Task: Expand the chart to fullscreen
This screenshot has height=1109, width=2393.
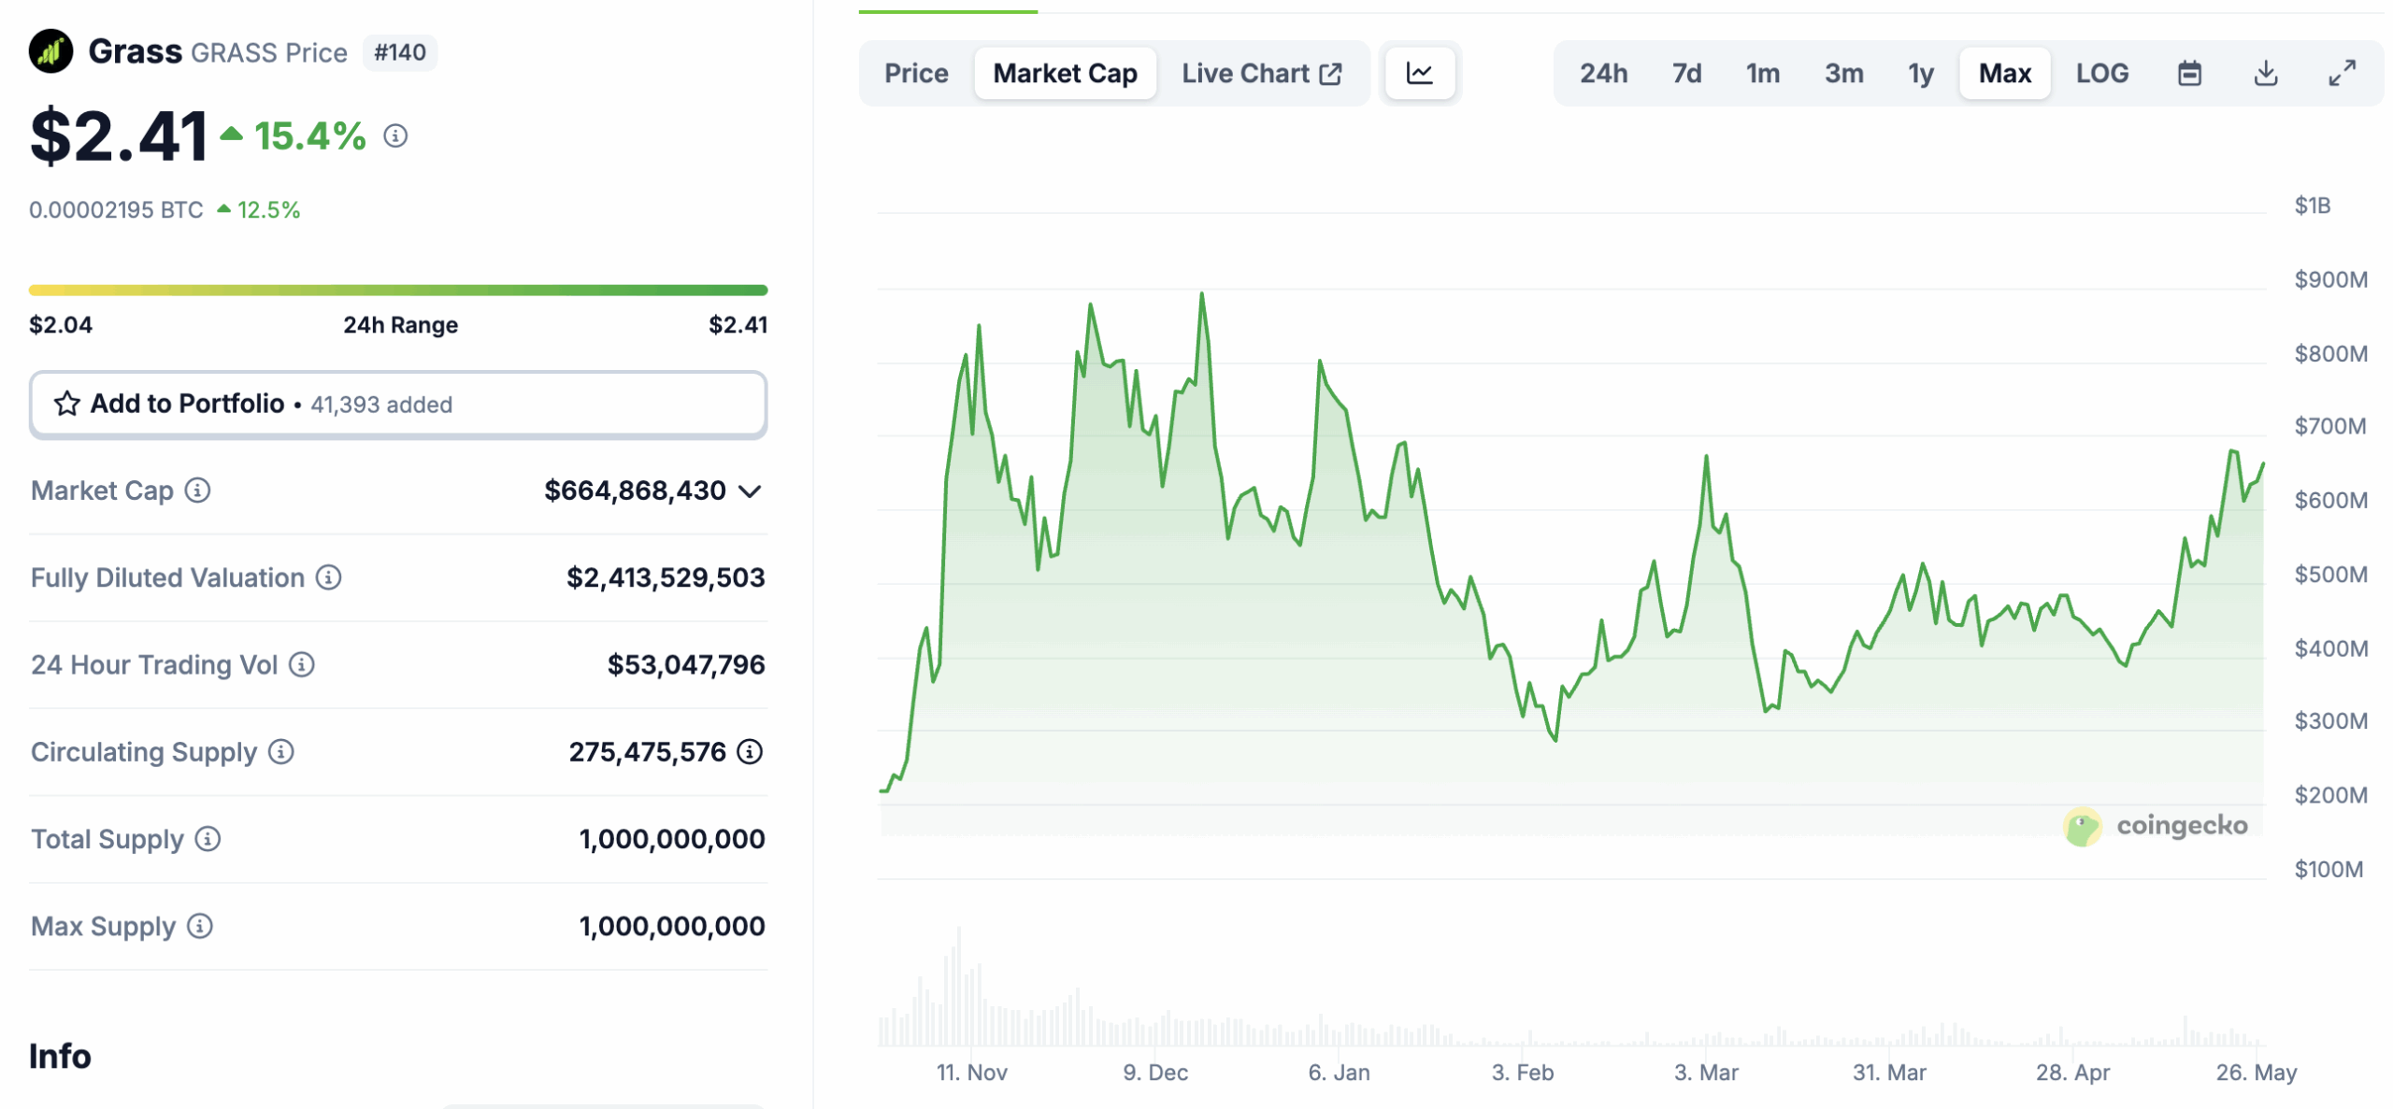Action: pos(2342,73)
